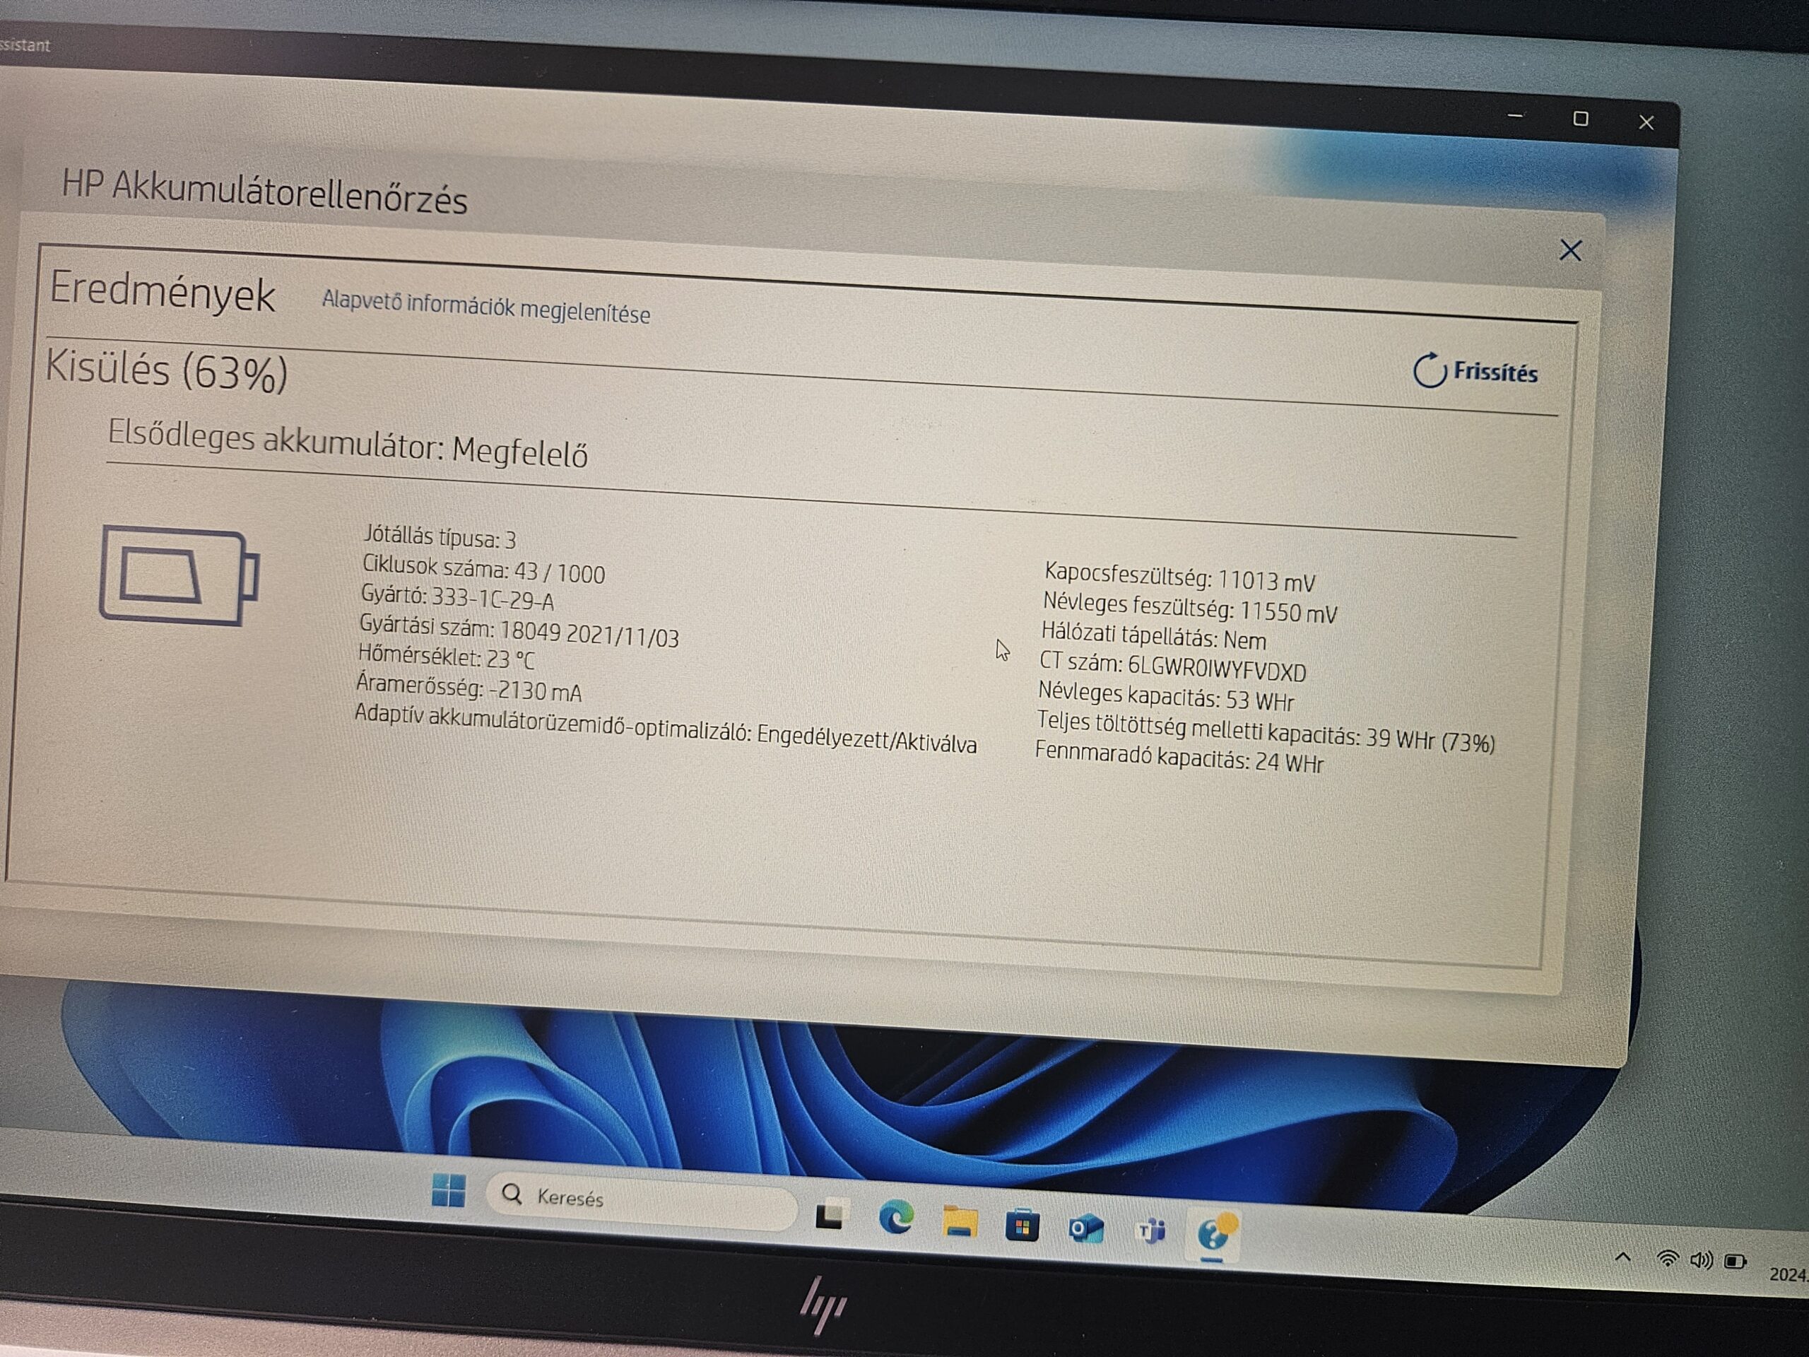The image size is (1809, 1357).
Task: Click the Kisülés (63%) heading
Action: click(166, 370)
